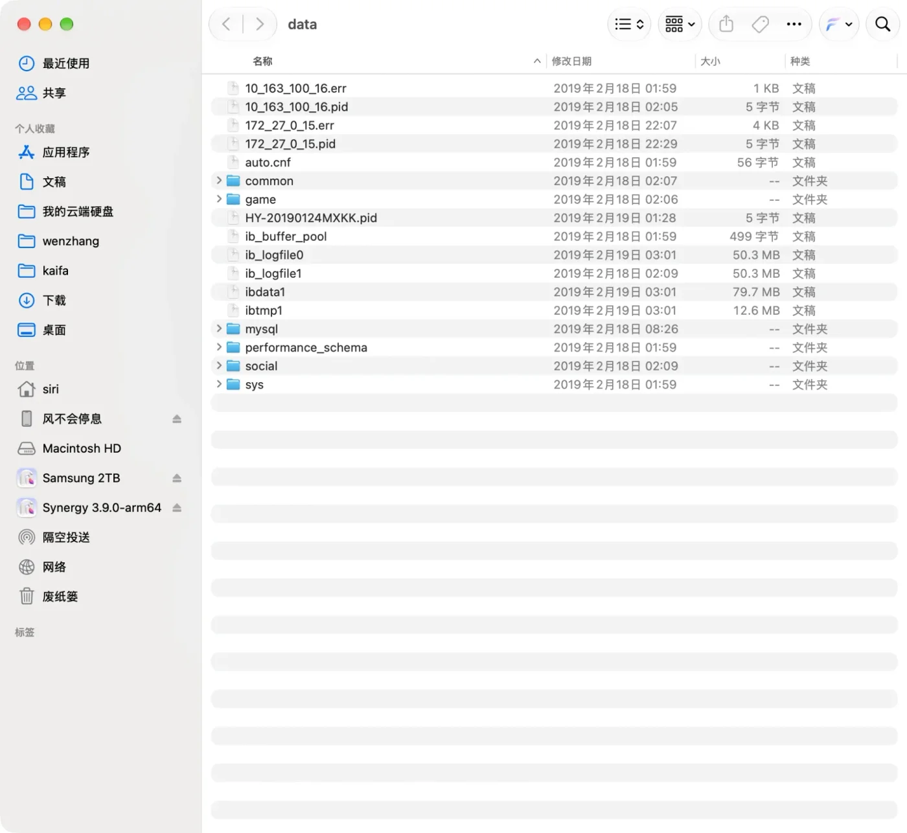
Task: Go back with the left arrow button
Action: [x=226, y=24]
